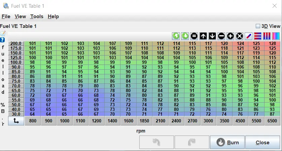
Task: Select the 6500 rpm column header
Action: click(272, 121)
